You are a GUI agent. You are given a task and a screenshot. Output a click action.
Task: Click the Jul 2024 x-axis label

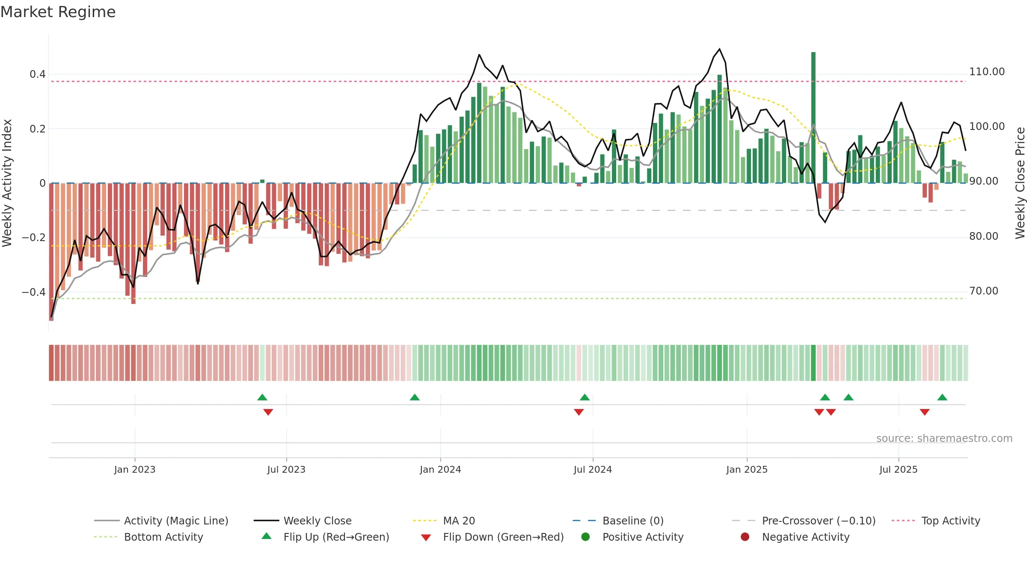[593, 470]
